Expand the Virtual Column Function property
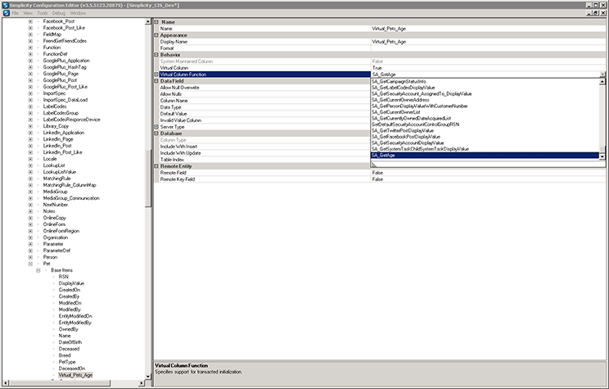Screen dimensions: 609x389 [156, 75]
